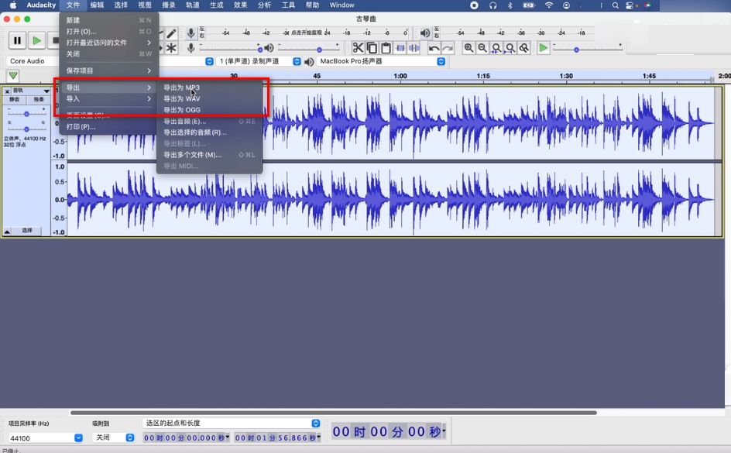Choose 导出为 OGG option
This screenshot has height=453, width=731.
pyautogui.click(x=209, y=110)
